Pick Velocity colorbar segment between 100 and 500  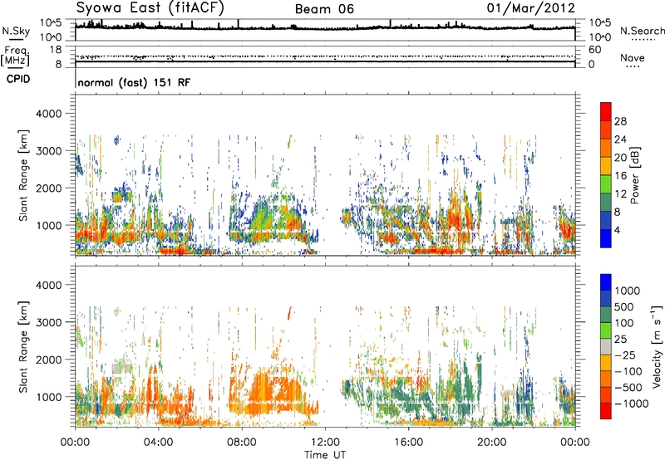coord(606,315)
